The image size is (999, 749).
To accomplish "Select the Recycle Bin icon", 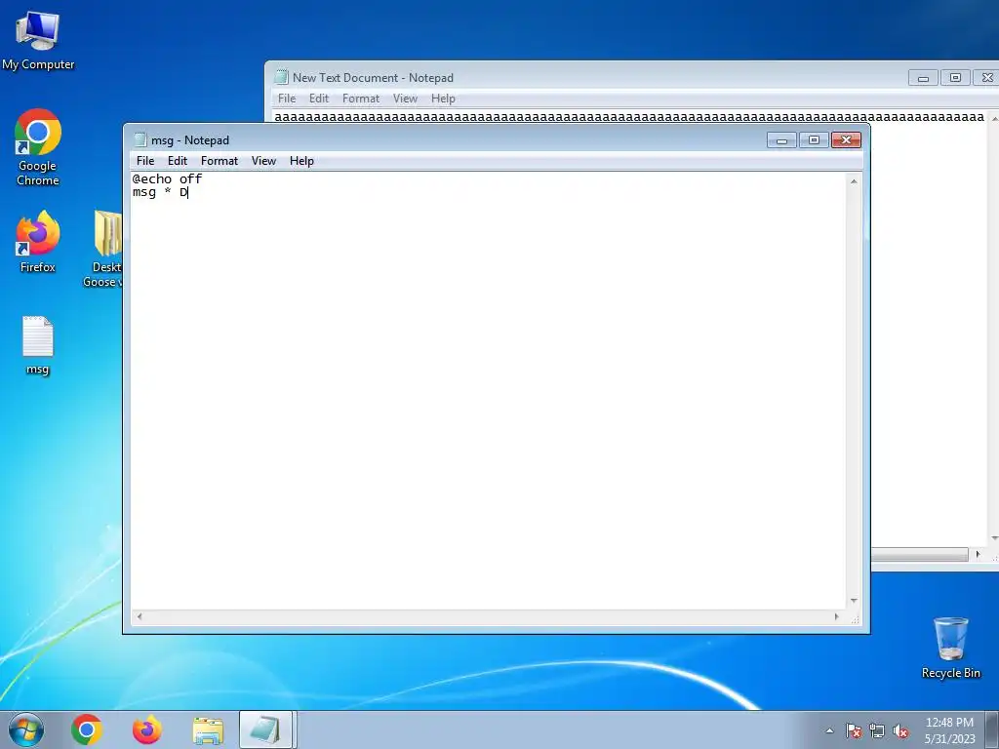I will (950, 648).
